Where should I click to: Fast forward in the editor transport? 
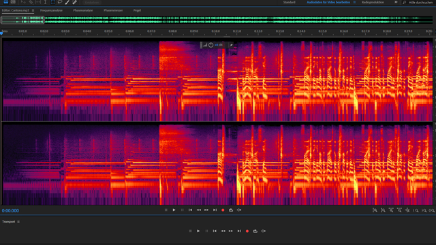coord(206,210)
